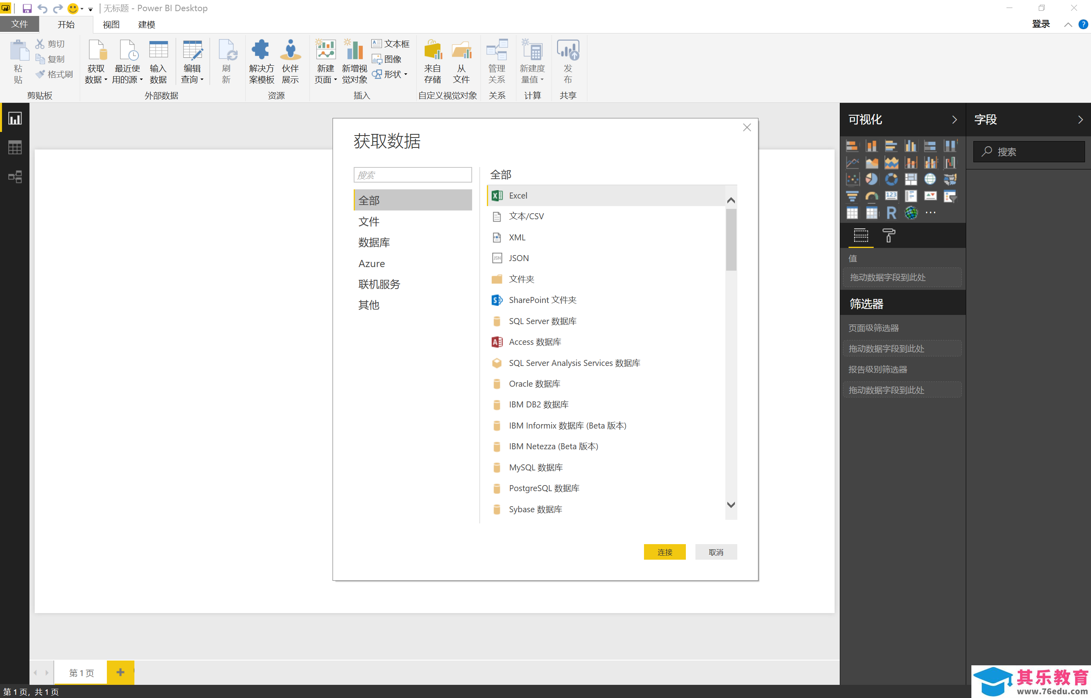This screenshot has width=1091, height=698.
Task: Choose the SQL Server 数据库 connector
Action: [607, 321]
